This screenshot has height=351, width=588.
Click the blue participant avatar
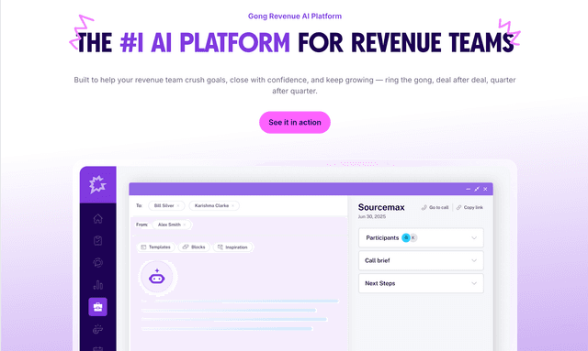[x=406, y=238]
